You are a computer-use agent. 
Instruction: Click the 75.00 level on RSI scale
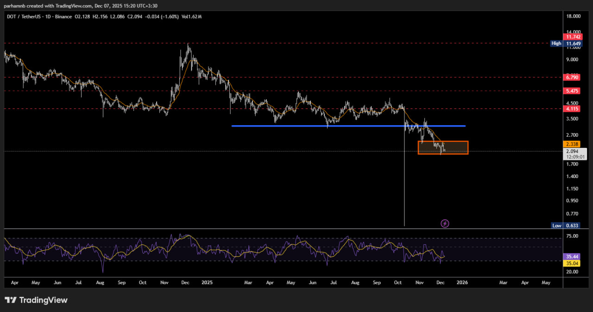point(573,236)
